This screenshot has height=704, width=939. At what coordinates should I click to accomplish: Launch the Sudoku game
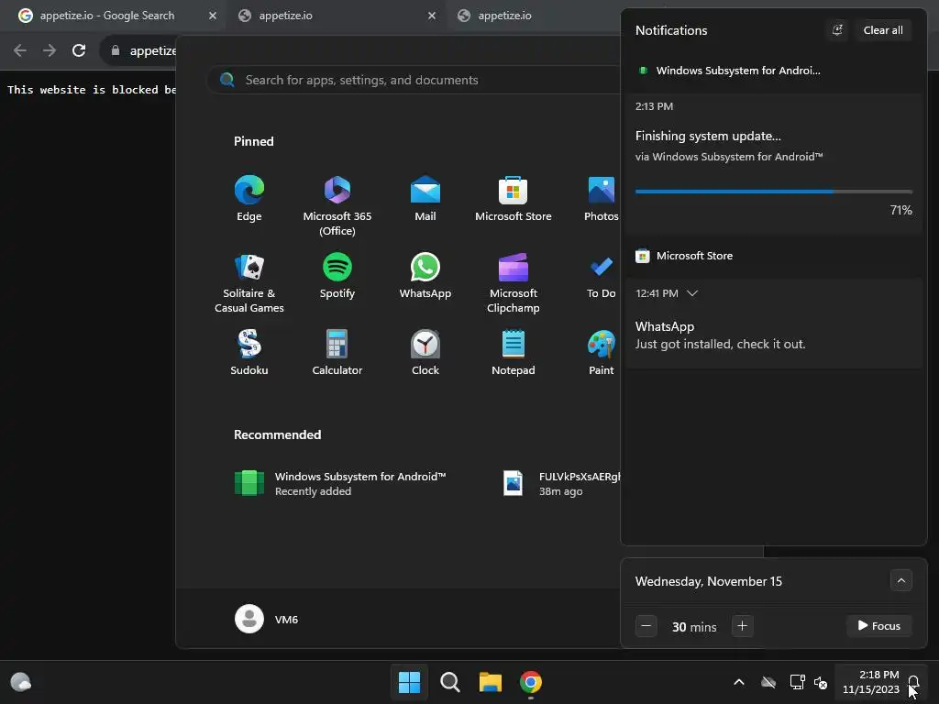(249, 353)
